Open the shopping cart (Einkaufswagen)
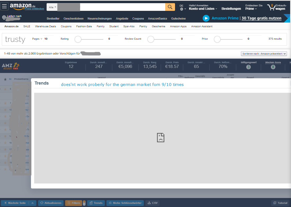The height and width of the screenshot is (207, 291). pyautogui.click(x=276, y=7)
